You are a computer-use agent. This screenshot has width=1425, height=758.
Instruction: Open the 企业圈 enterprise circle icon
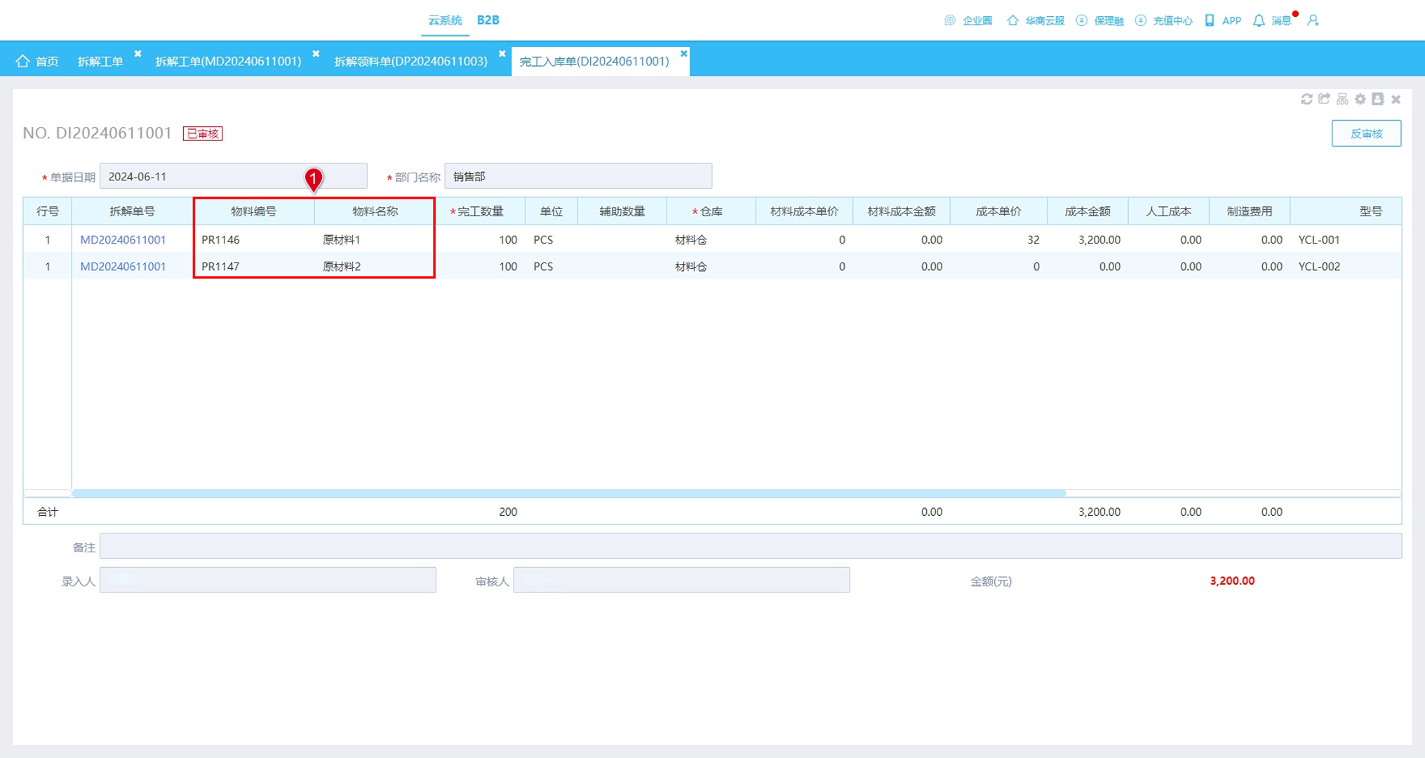pos(950,20)
